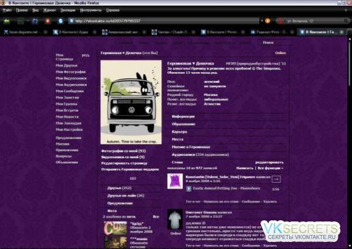Click Редактировать страницу link
Image resolution: width=352 pixels, height=249 pixels.
point(124,163)
